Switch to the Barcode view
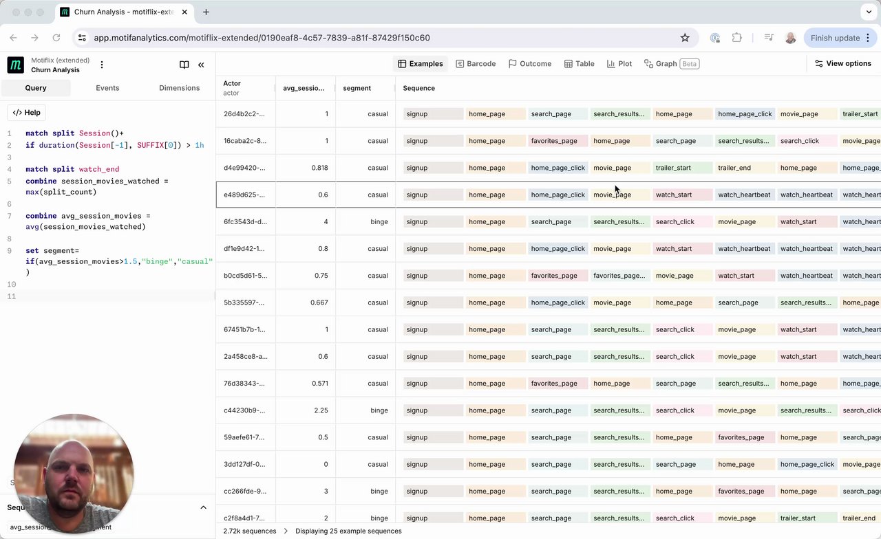Image resolution: width=881 pixels, height=539 pixels. pos(476,64)
